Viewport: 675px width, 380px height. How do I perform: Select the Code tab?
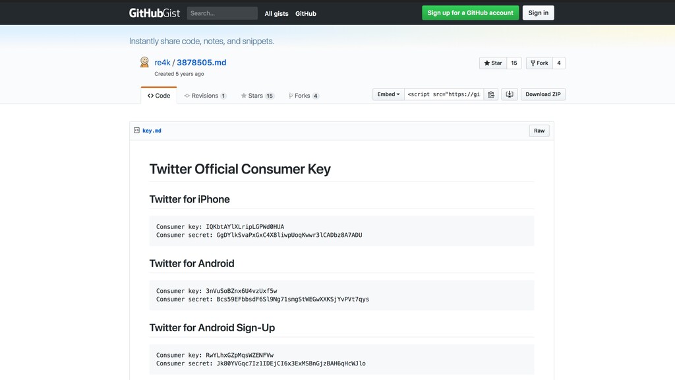[x=159, y=96]
